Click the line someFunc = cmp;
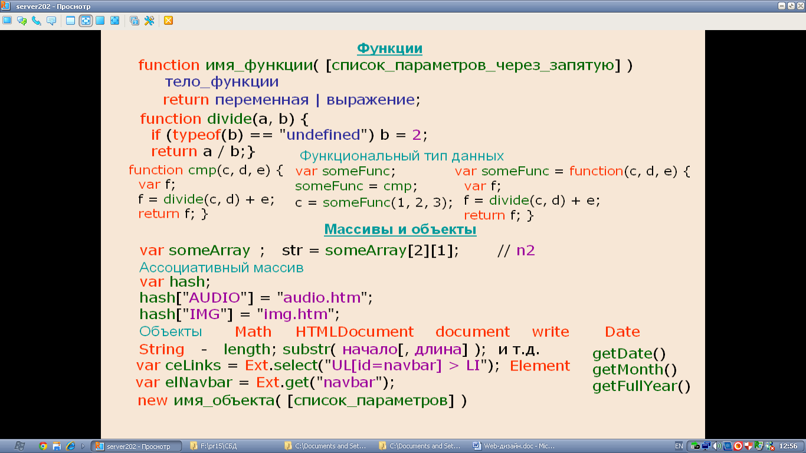Image resolution: width=806 pixels, height=453 pixels. (356, 186)
